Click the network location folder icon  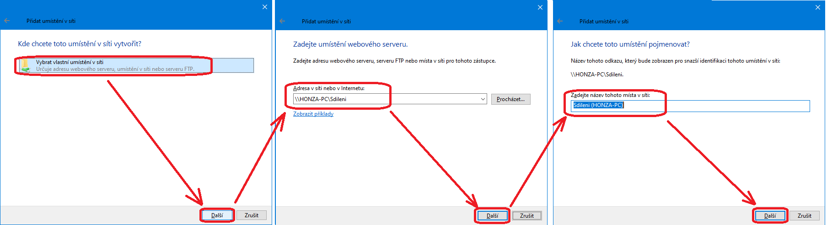pos(26,66)
